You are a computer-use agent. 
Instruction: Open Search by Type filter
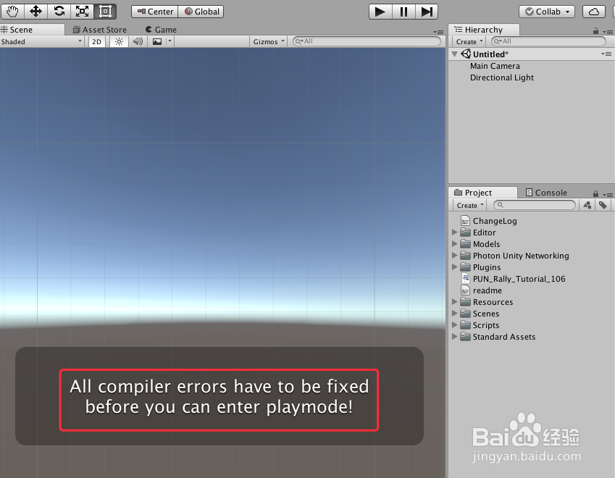[587, 205]
